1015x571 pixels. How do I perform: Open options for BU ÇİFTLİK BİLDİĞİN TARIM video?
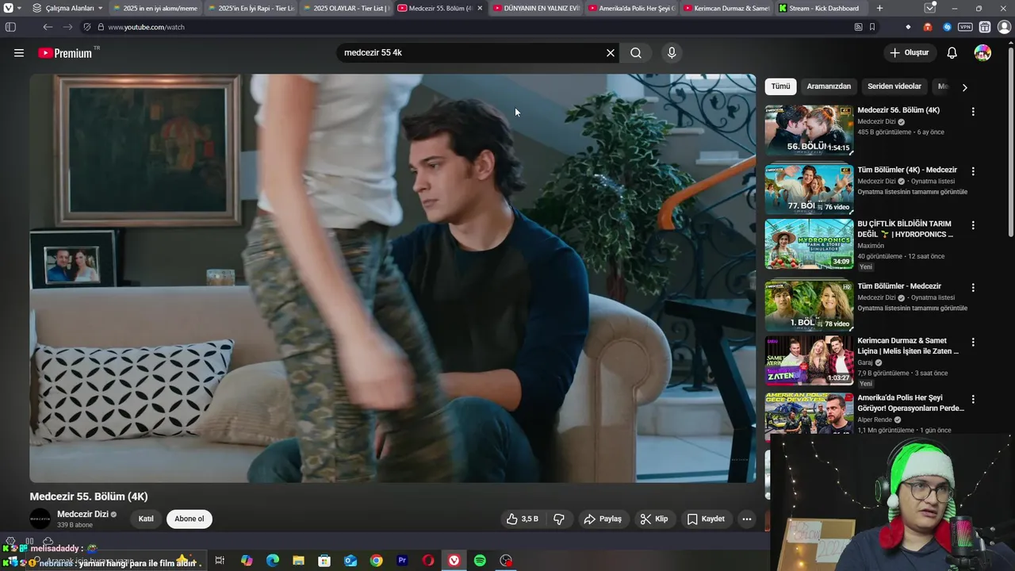click(973, 225)
